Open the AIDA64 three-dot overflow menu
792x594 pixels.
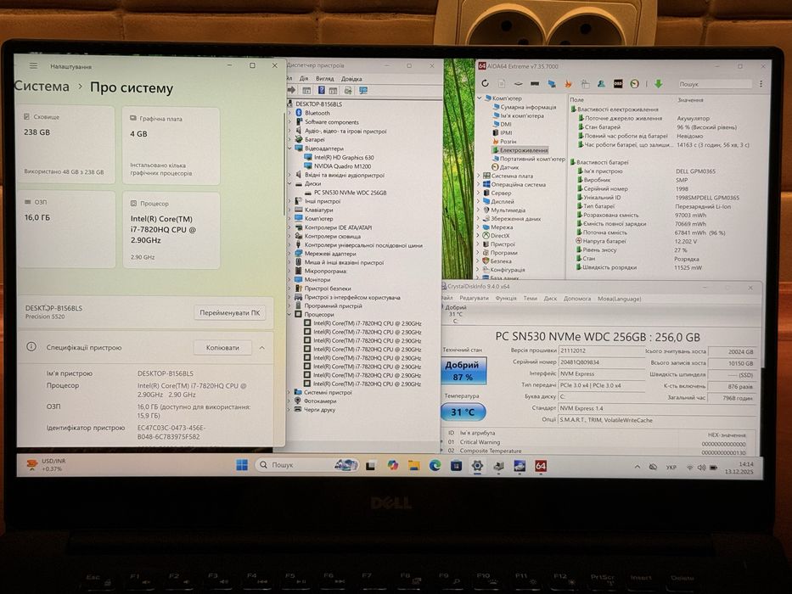pyautogui.click(x=761, y=84)
